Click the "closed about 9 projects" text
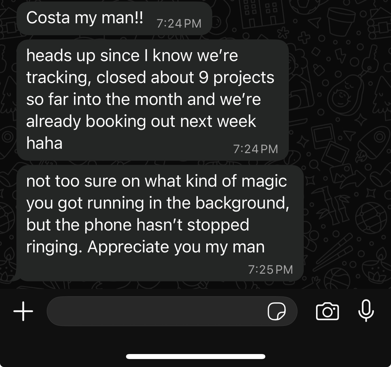391x367 pixels. pos(185,77)
